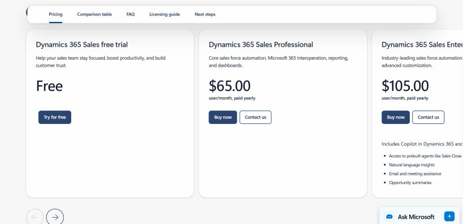The image size is (463, 224).
Task: Open the Licensing guide tab
Action: point(164,14)
